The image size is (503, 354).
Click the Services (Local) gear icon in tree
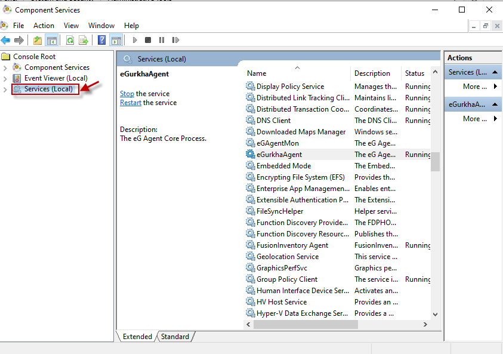click(x=17, y=89)
